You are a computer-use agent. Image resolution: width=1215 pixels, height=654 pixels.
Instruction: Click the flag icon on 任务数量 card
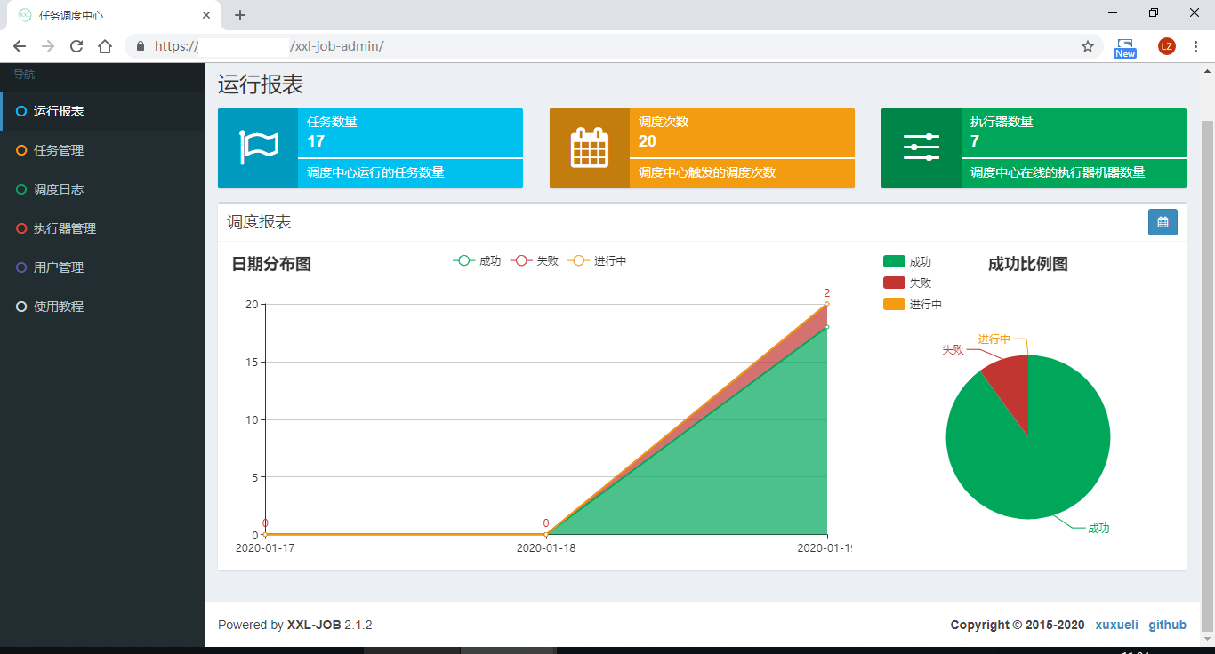258,148
